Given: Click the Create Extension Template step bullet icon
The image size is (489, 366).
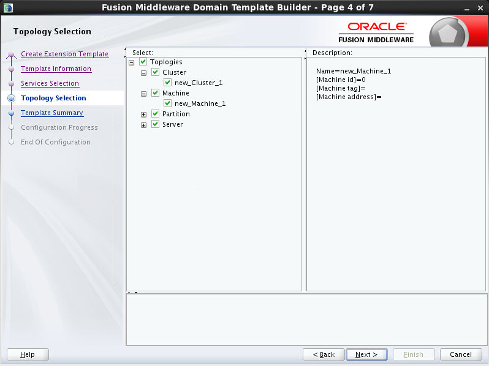Looking at the screenshot, I should coord(11,55).
